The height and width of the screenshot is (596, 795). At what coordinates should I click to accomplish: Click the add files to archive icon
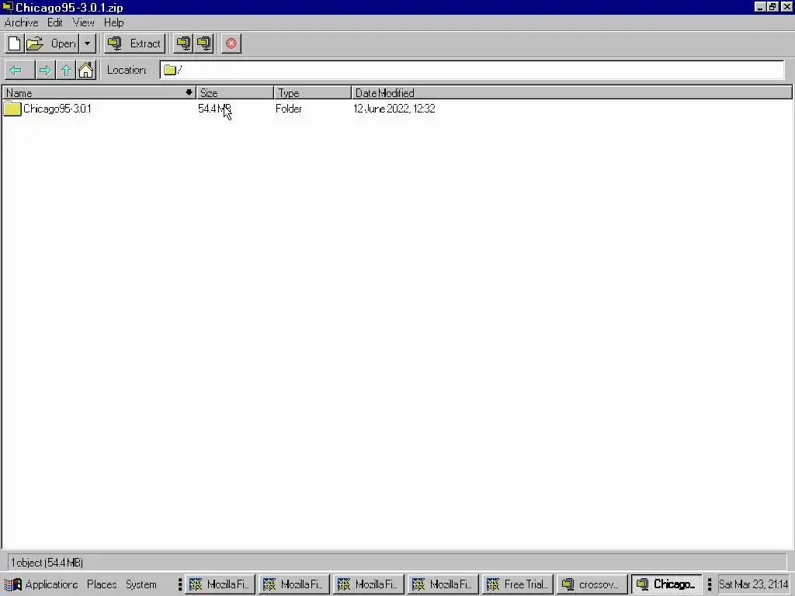point(183,43)
